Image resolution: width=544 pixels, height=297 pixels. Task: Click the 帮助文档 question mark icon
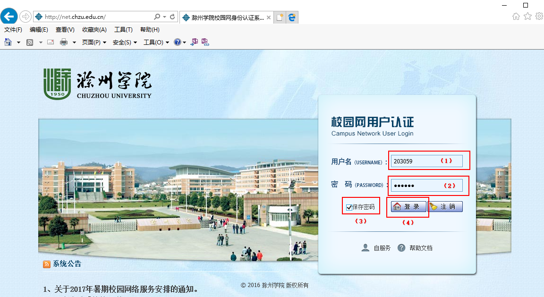(x=401, y=248)
